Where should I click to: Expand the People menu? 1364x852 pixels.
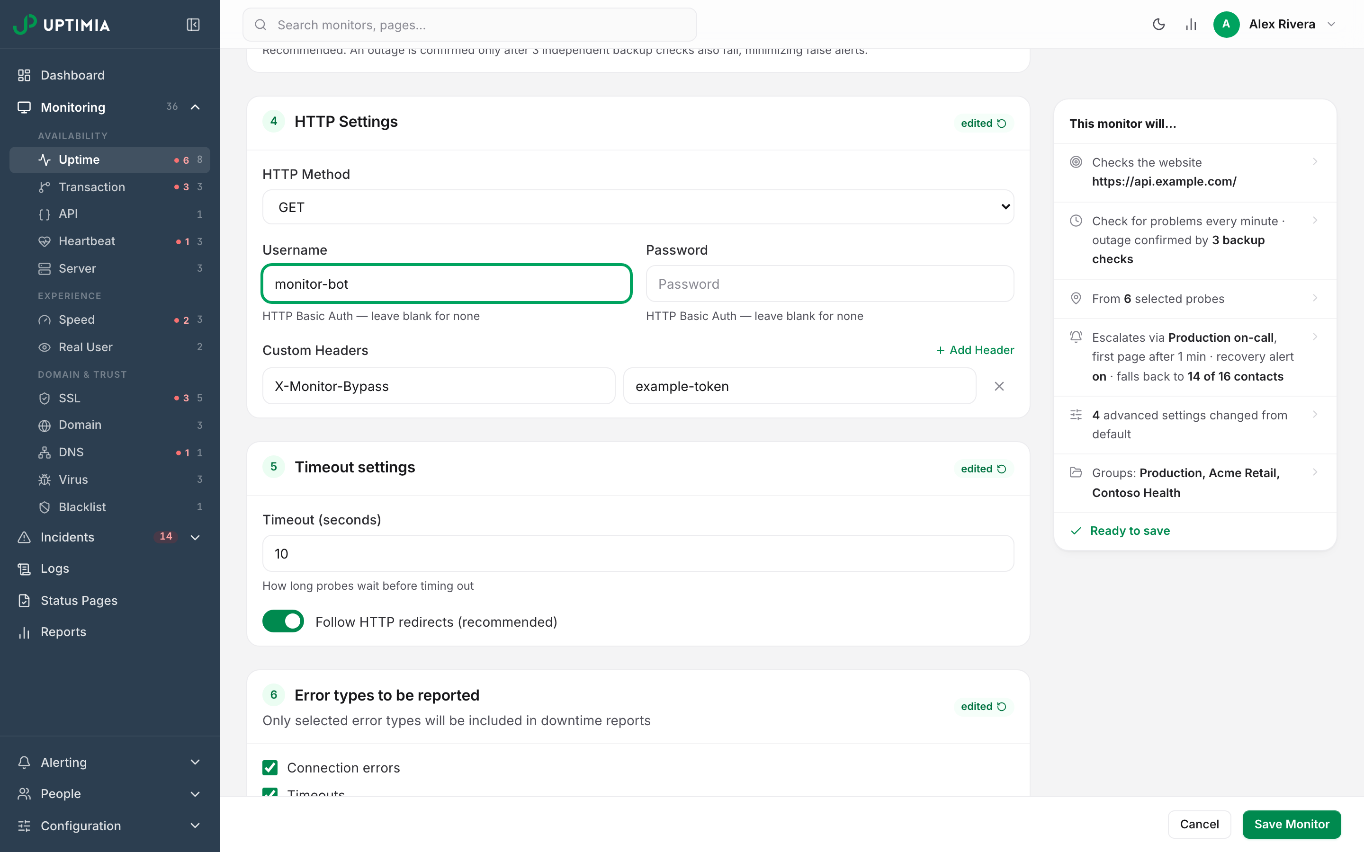tap(195, 793)
